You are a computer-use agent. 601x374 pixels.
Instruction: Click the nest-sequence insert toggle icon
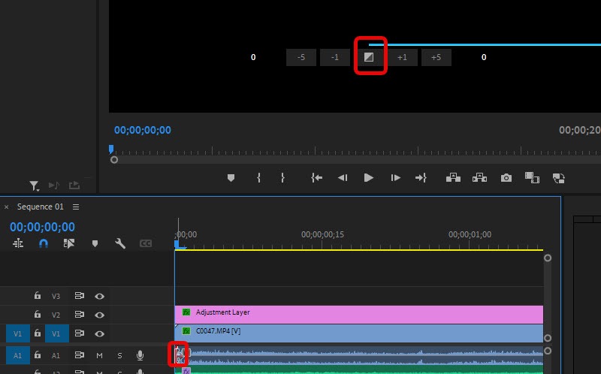tap(18, 243)
